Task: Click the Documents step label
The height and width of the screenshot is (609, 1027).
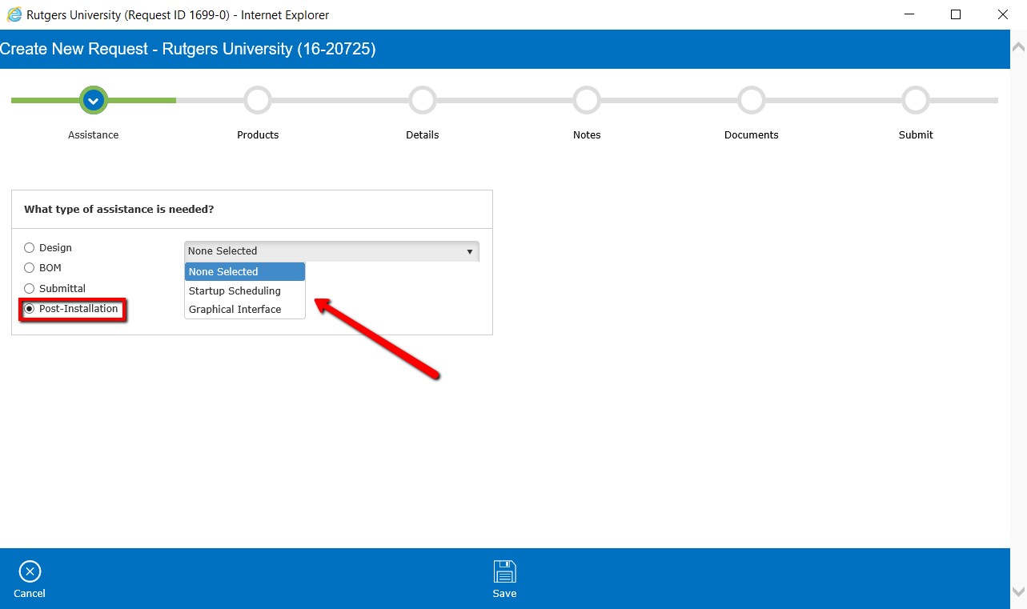Action: click(752, 135)
